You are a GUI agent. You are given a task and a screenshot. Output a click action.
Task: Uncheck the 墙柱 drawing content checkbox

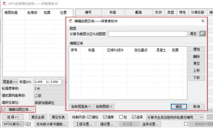pyautogui.click(x=89, y=117)
